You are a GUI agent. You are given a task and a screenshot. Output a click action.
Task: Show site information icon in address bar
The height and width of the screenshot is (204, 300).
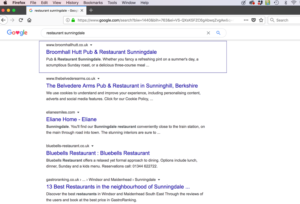68,20
